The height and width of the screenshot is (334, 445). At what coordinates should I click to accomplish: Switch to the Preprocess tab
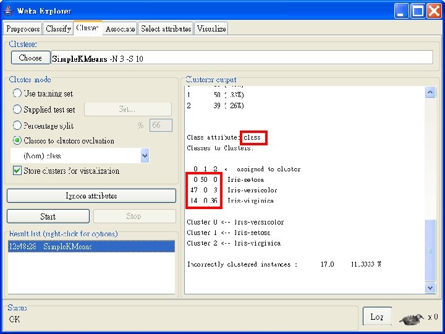[x=23, y=28]
